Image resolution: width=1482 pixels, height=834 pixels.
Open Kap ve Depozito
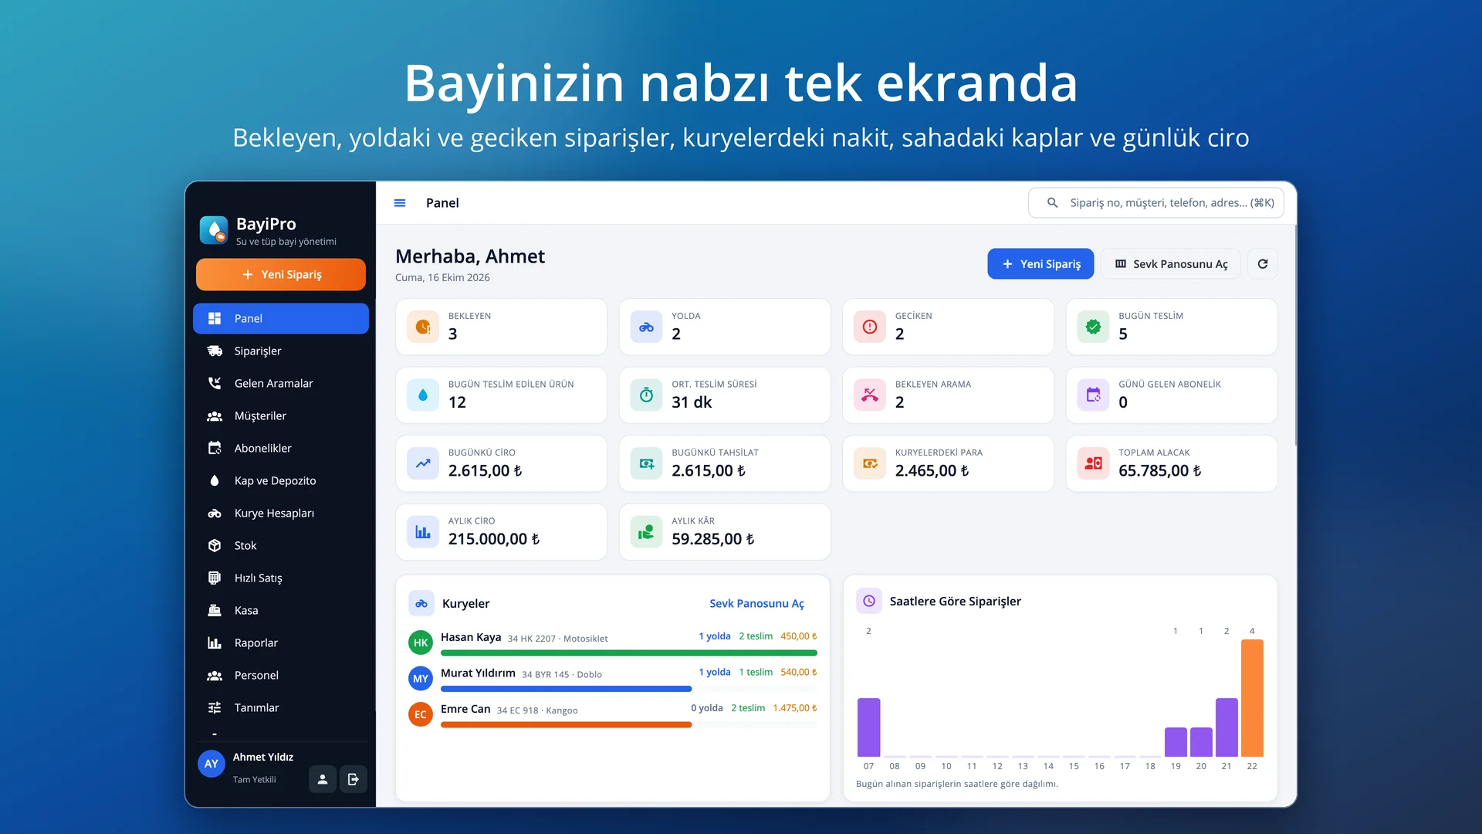click(281, 481)
